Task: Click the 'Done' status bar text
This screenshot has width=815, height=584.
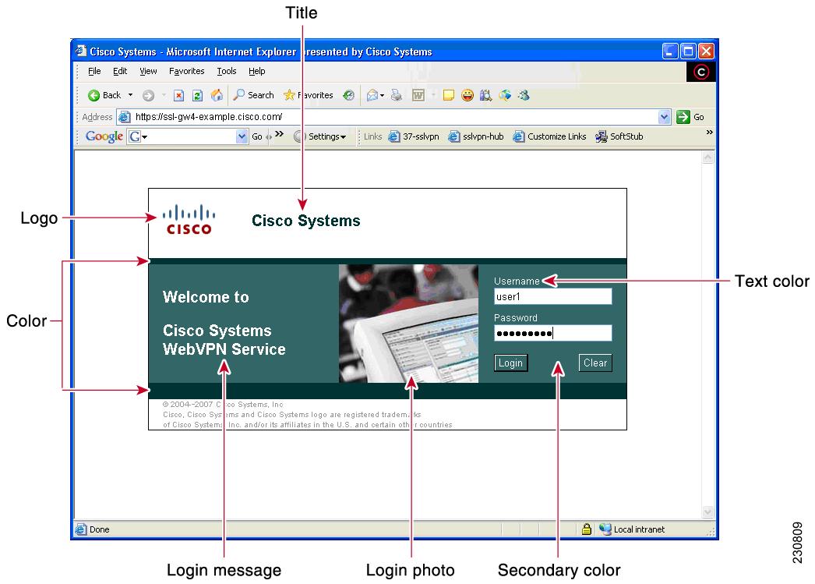Action: (x=99, y=529)
